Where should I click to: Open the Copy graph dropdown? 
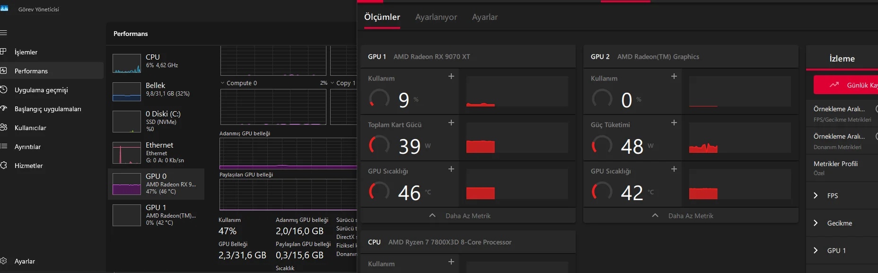tap(333, 83)
